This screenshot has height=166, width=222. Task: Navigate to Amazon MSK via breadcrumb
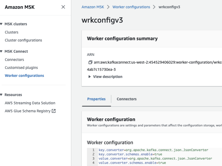coord(92,7)
